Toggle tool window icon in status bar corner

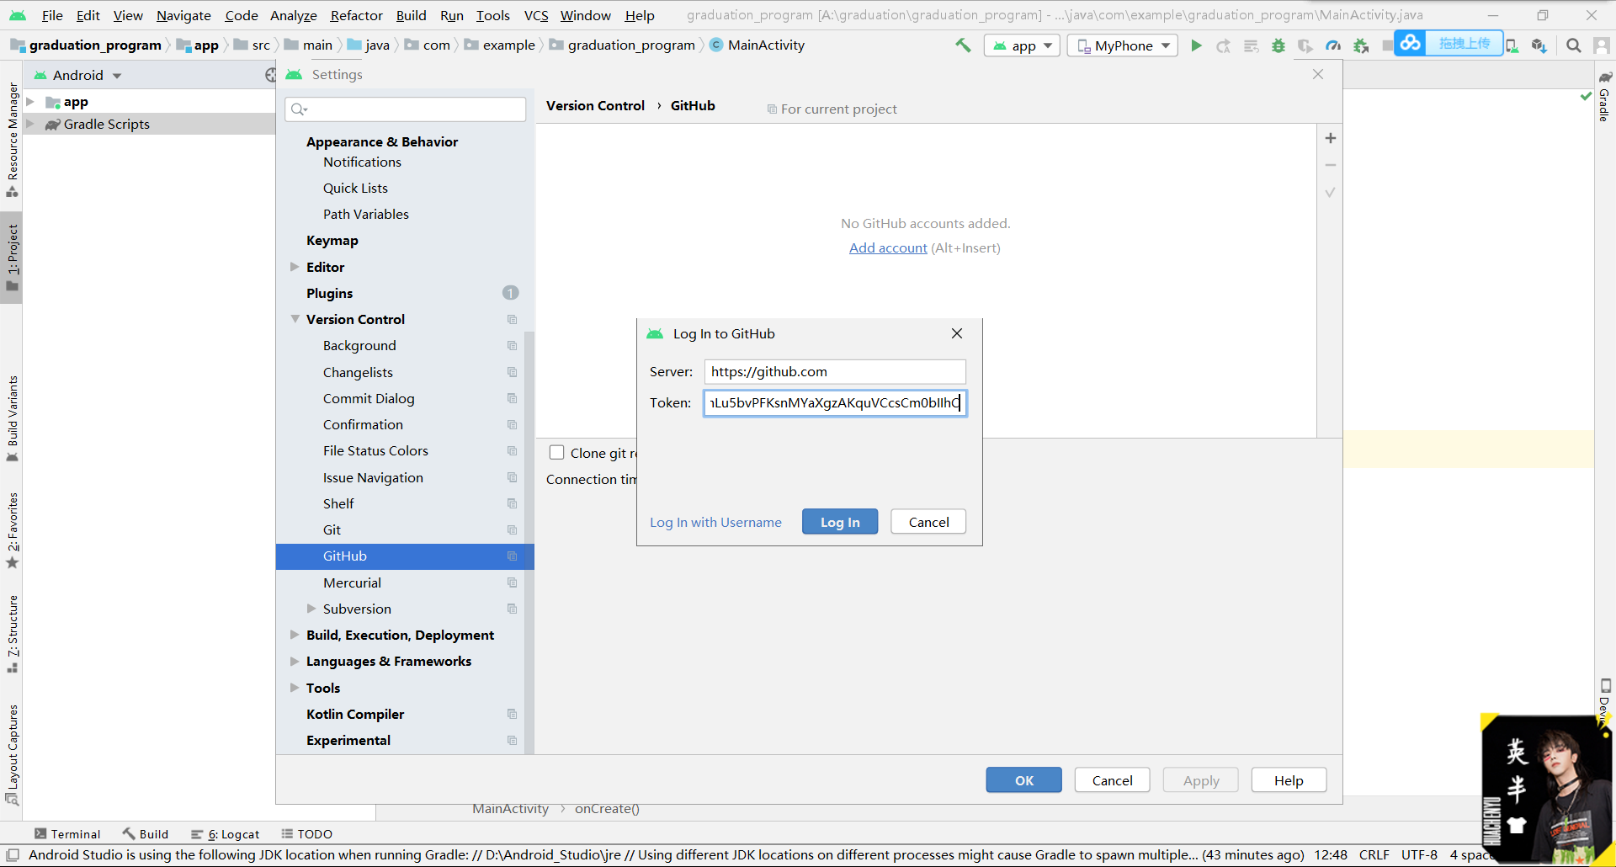click(13, 854)
